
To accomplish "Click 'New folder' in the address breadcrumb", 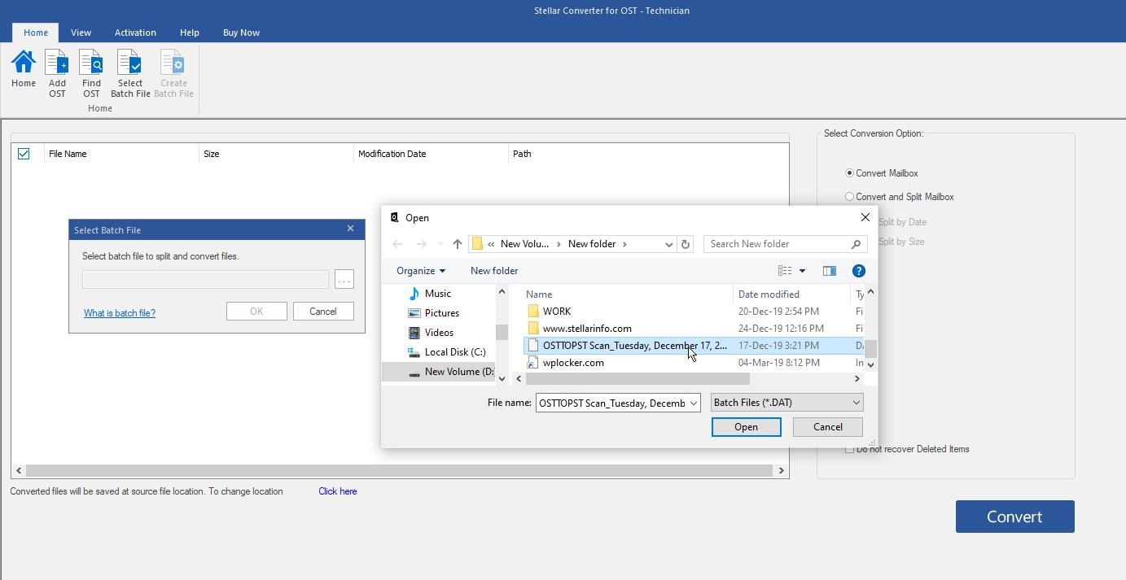I will [592, 244].
